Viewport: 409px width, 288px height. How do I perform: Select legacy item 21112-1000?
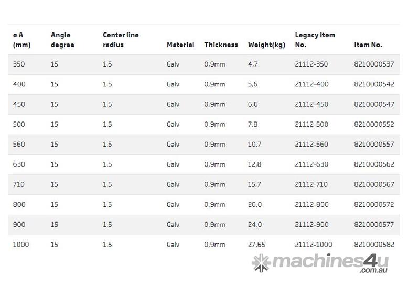tap(313, 245)
